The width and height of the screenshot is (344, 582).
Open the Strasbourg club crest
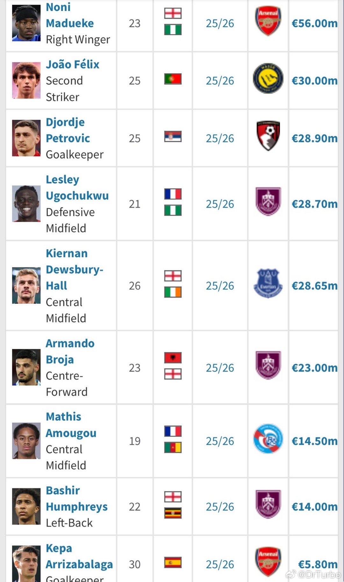pyautogui.click(x=268, y=439)
